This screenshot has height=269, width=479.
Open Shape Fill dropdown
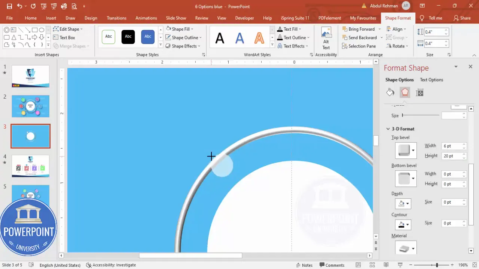coord(180,29)
